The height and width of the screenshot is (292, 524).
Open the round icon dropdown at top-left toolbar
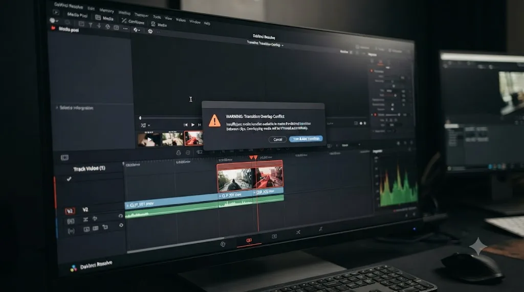[54, 20]
